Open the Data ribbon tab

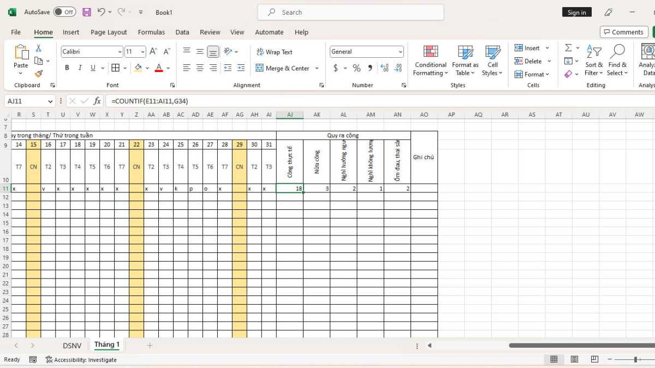182,32
